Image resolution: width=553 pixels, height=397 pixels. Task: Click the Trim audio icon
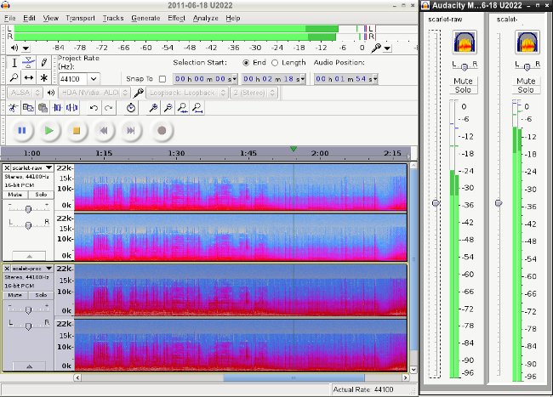(58, 108)
